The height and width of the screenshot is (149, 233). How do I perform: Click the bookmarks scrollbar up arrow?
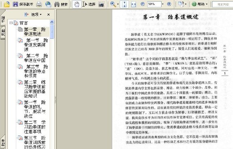click(x=52, y=22)
